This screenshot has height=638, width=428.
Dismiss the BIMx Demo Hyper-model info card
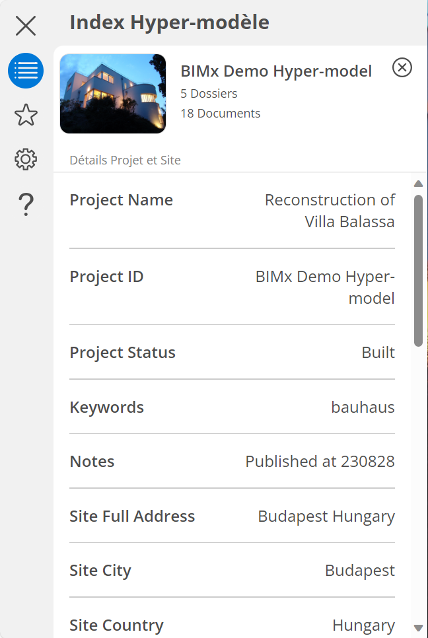click(402, 67)
